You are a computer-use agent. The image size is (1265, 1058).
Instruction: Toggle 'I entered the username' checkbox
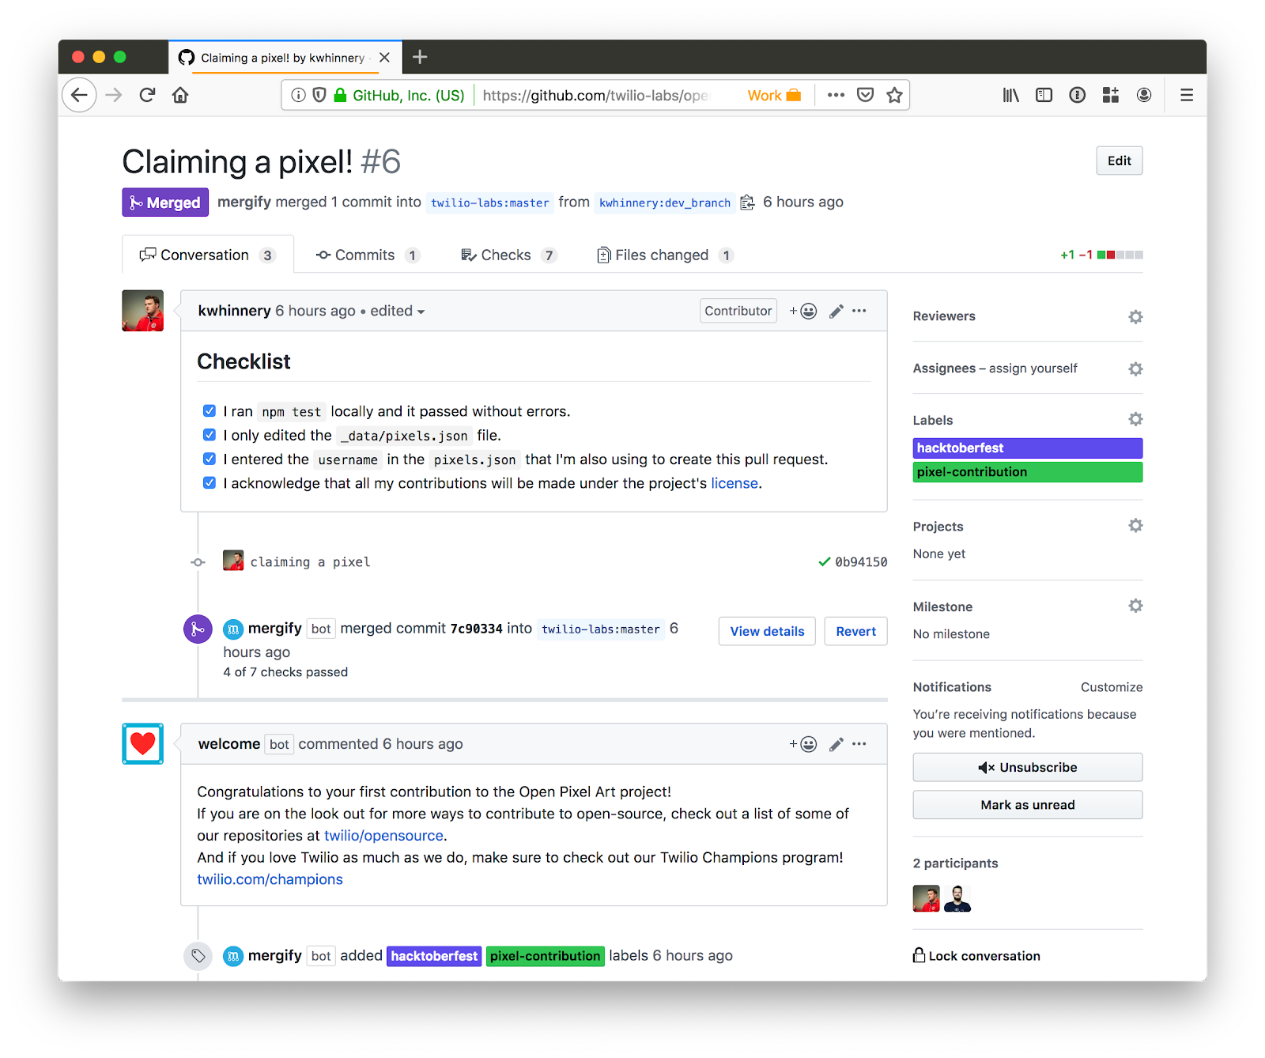coord(210,459)
